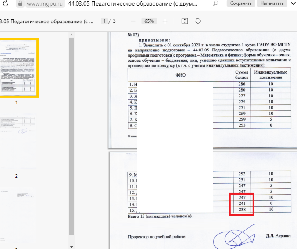The height and width of the screenshot is (249, 297).
Task: Click score cell 286
Action: coord(242,84)
